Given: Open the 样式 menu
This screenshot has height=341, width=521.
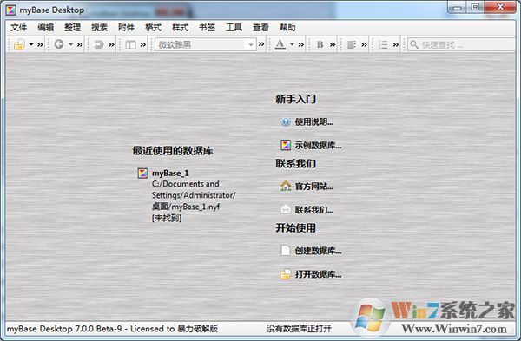Looking at the screenshot, I should pyautogui.click(x=180, y=28).
